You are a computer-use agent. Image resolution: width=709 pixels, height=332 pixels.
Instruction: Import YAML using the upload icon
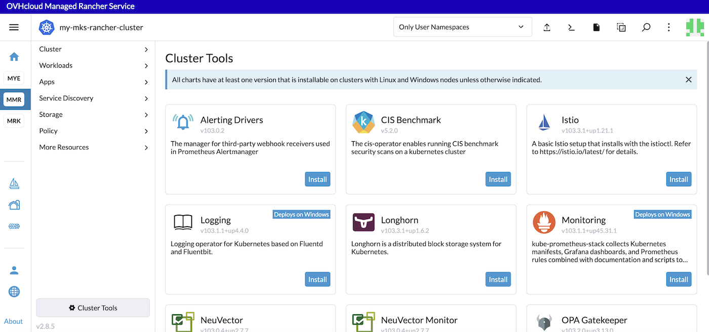point(547,27)
